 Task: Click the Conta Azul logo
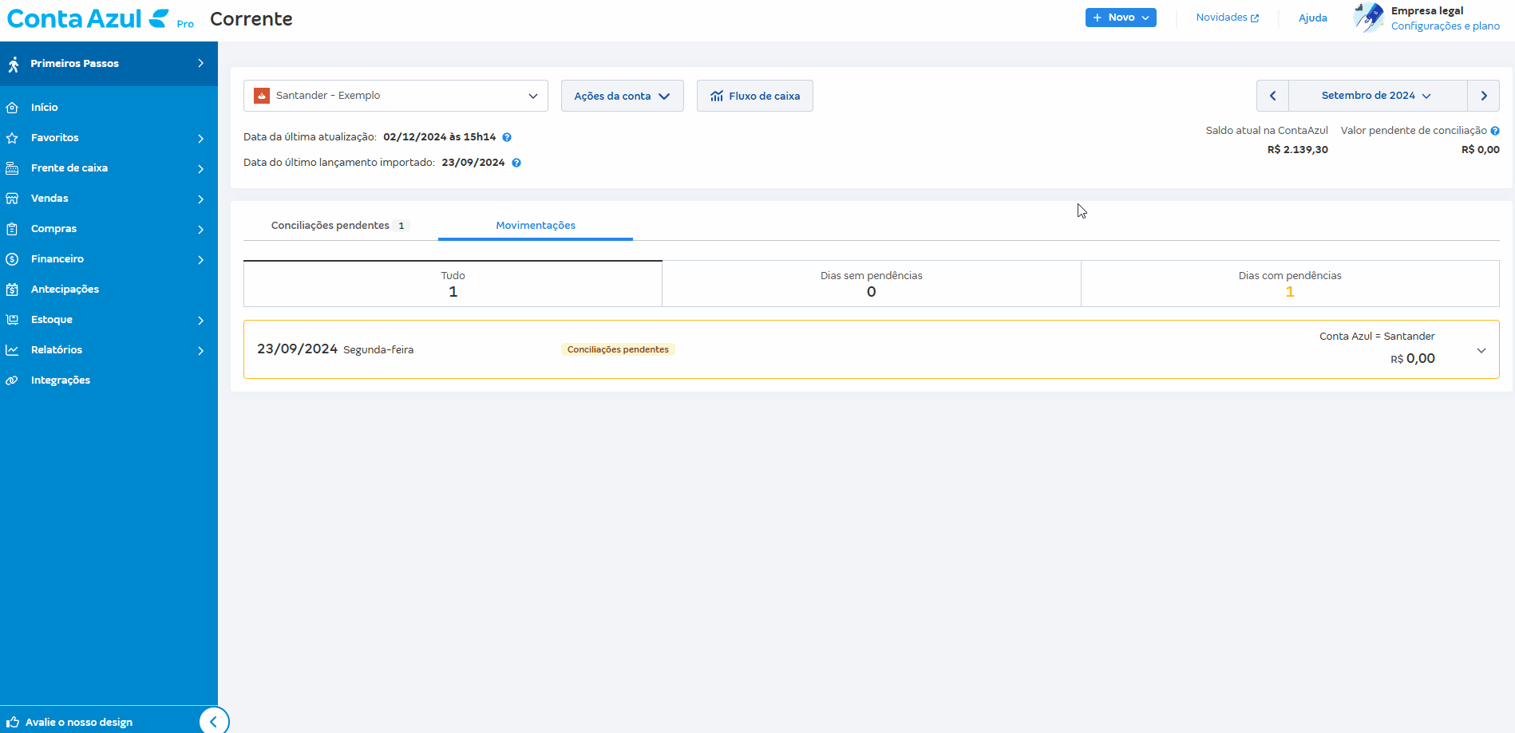tap(88, 18)
